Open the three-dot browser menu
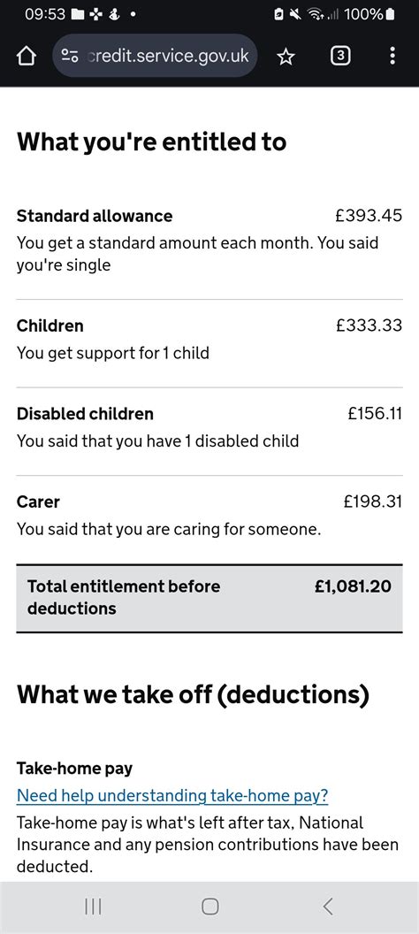Image resolution: width=419 pixels, height=934 pixels. click(392, 56)
